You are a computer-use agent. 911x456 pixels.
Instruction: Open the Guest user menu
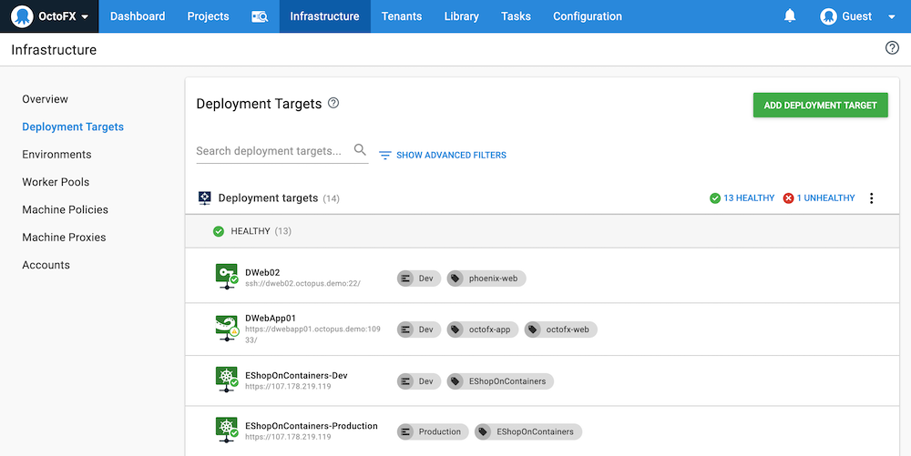click(858, 16)
